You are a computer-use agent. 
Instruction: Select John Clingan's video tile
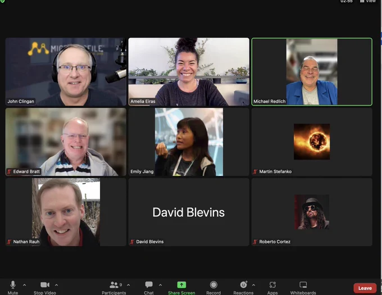(66, 71)
